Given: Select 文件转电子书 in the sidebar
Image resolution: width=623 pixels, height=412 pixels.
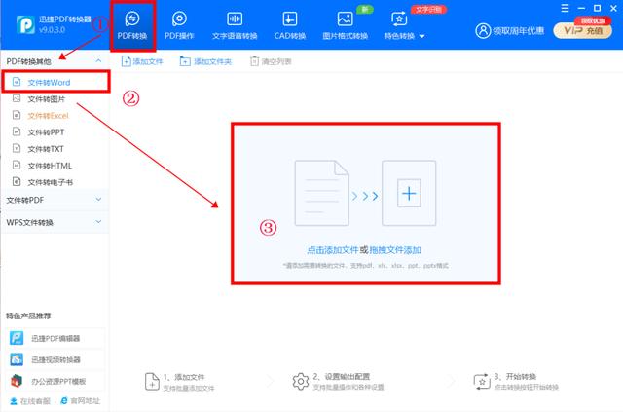Looking at the screenshot, I should 55,182.
